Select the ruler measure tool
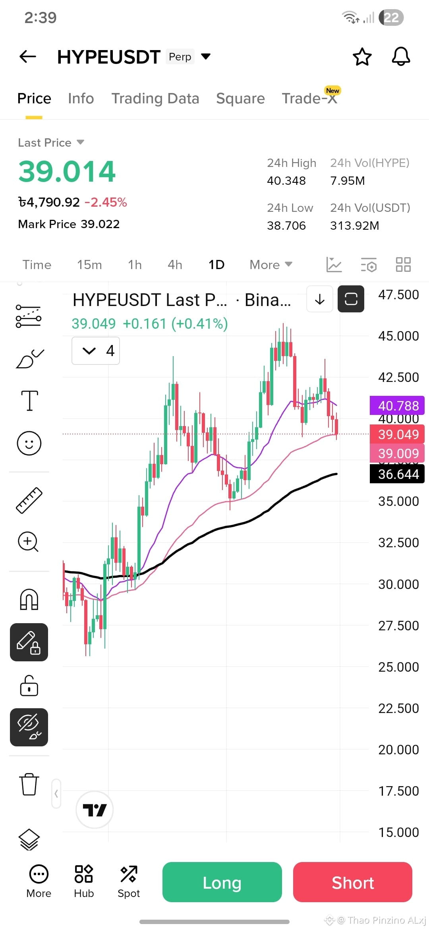 tap(29, 501)
